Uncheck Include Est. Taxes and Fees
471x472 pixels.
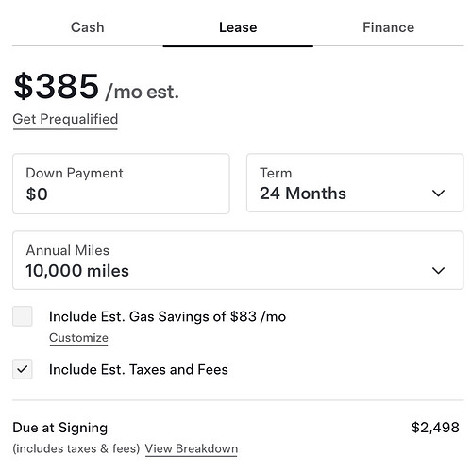[23, 369]
